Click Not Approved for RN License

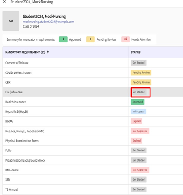(x=140, y=170)
